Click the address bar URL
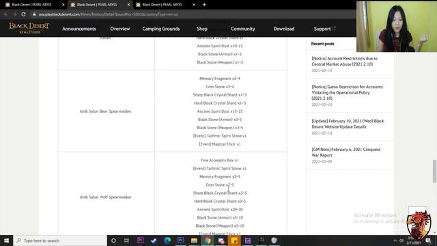The image size is (437, 246). point(108,14)
